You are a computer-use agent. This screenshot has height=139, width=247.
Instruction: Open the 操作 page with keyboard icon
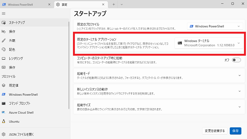pyautogui.click(x=34, y=68)
